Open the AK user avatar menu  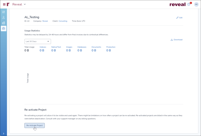pyautogui.click(x=196, y=4)
